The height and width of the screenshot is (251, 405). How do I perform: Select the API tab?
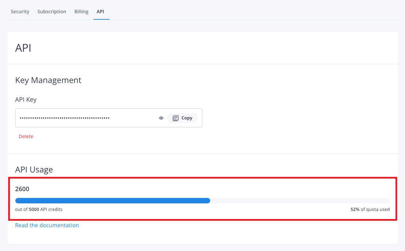click(x=100, y=12)
